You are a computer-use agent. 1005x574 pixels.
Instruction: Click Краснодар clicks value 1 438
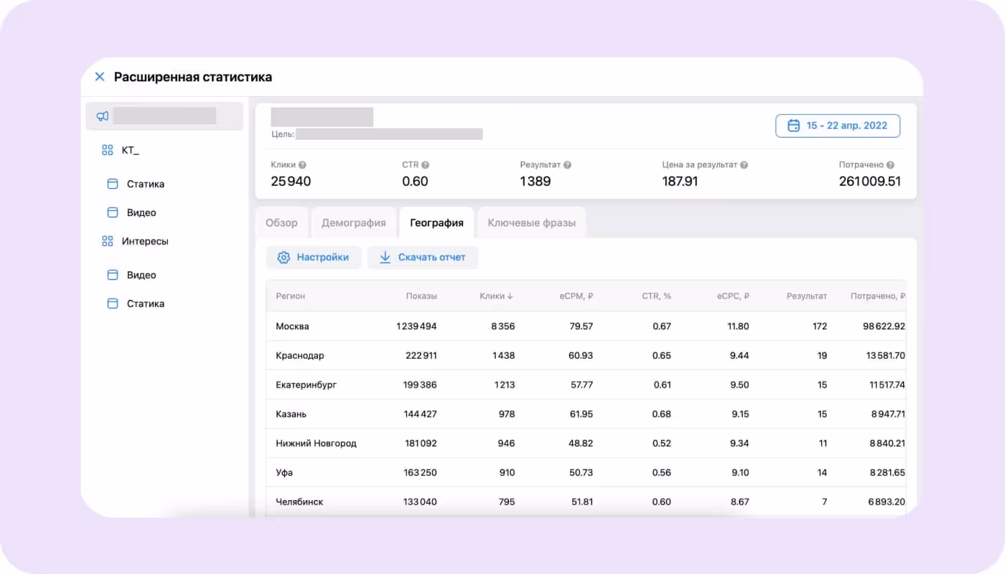click(x=503, y=356)
